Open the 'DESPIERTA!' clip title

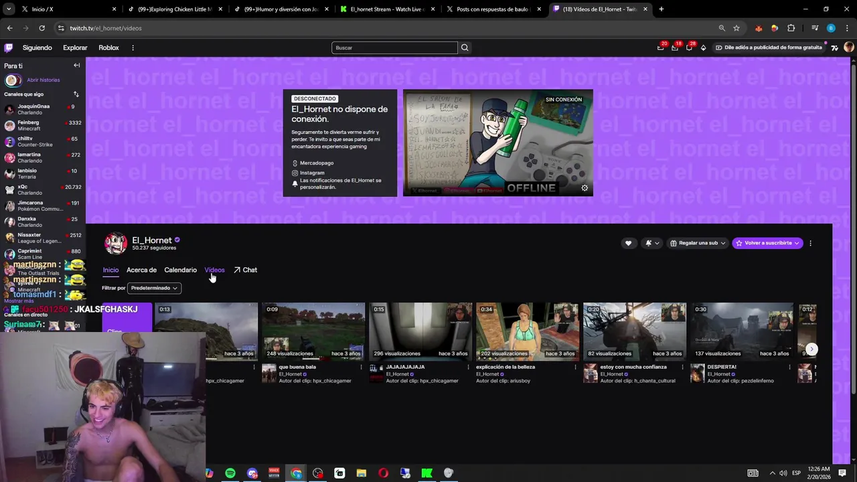tap(722, 367)
